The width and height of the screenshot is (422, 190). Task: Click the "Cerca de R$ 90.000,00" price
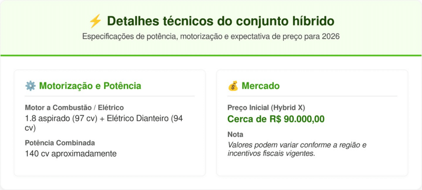tap(276, 119)
